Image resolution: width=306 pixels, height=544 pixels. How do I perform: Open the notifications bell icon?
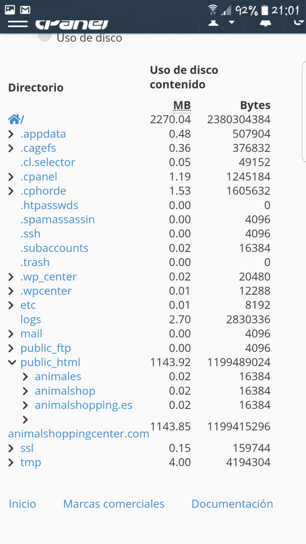pyautogui.click(x=265, y=23)
